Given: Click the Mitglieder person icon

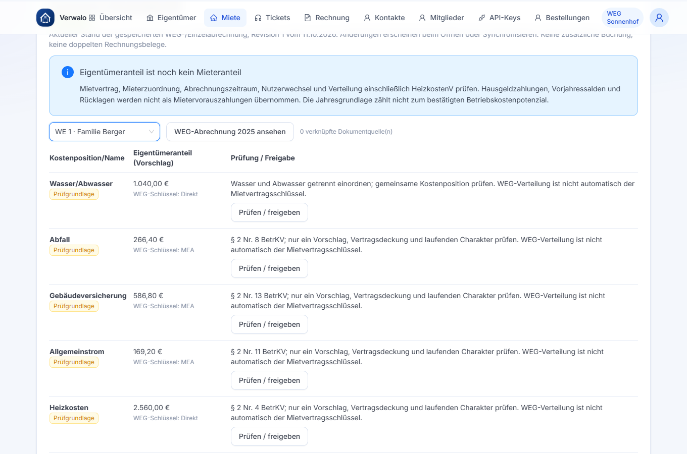Looking at the screenshot, I should (422, 18).
